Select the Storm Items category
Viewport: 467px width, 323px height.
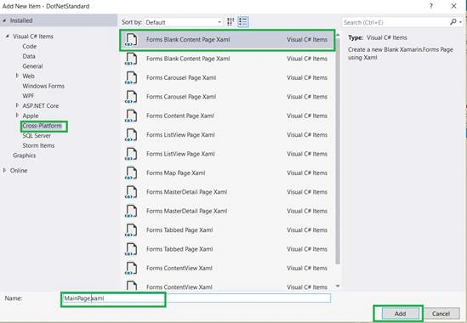(x=38, y=145)
